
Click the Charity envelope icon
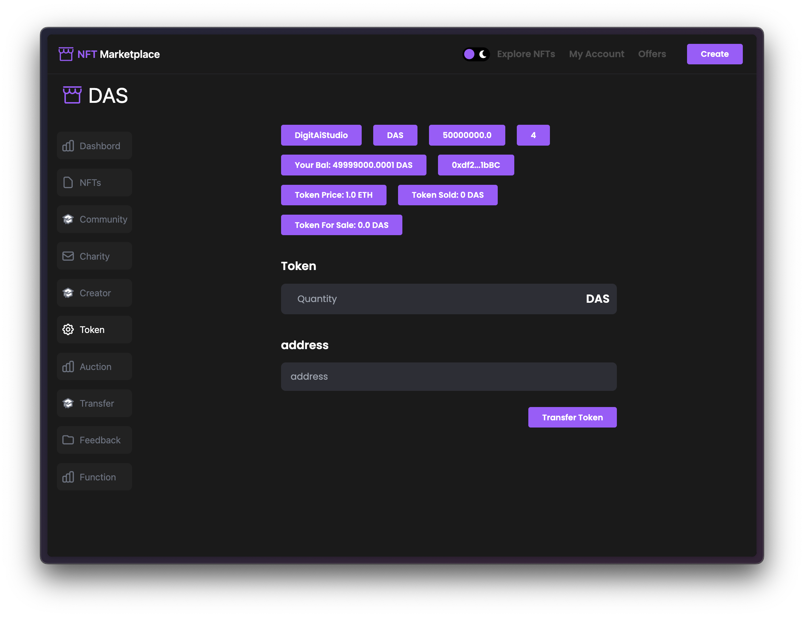point(68,256)
